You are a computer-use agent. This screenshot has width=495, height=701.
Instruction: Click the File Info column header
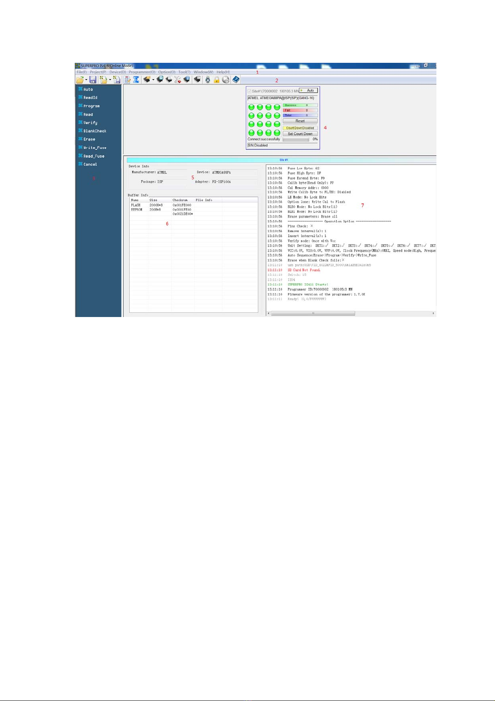click(208, 200)
